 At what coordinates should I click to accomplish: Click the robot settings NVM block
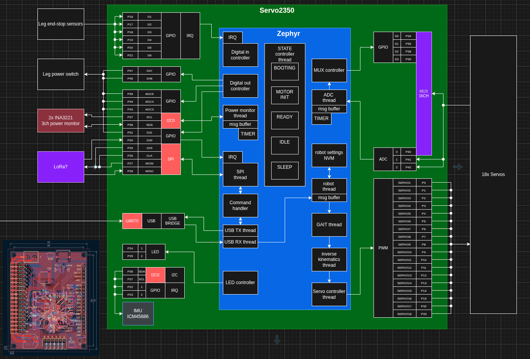329,155
